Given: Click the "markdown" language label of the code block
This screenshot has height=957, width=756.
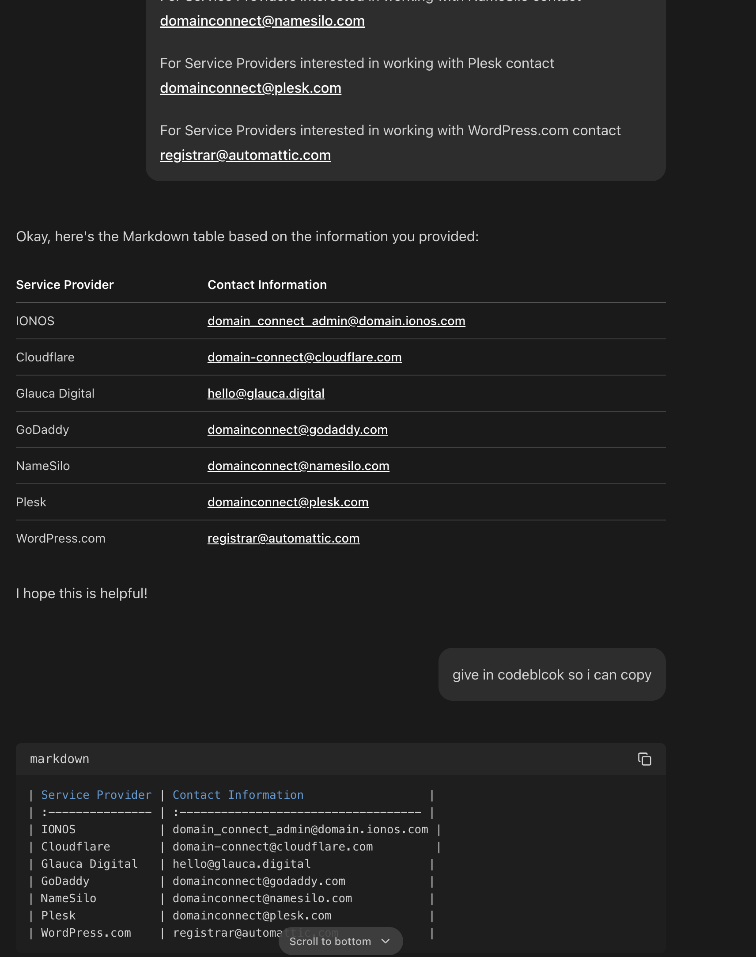Looking at the screenshot, I should 60,759.
